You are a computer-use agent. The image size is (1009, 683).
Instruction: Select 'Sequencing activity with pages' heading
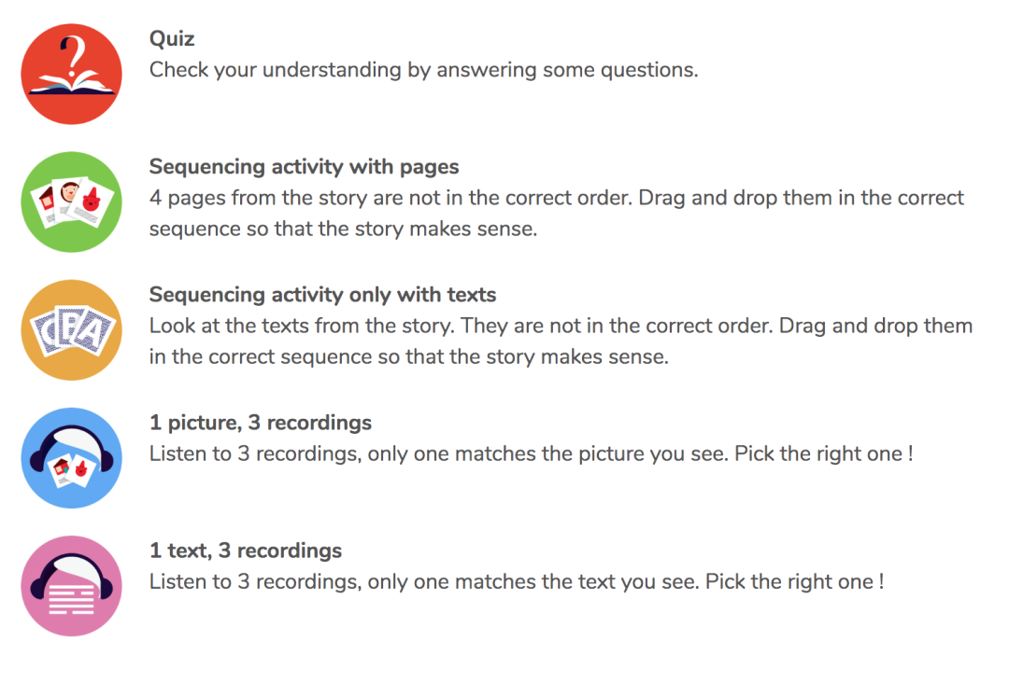point(304,167)
